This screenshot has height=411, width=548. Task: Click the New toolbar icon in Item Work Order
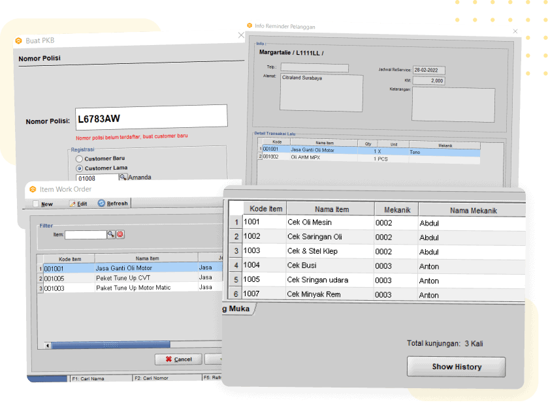[36, 204]
